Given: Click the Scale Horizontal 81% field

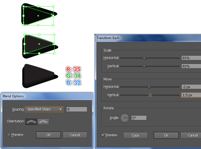Looking at the screenshot, I should coord(191,58).
